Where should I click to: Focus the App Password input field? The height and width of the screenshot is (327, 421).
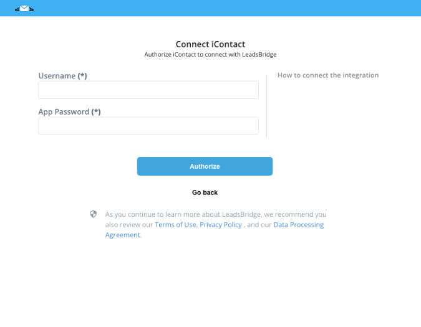tap(148, 126)
